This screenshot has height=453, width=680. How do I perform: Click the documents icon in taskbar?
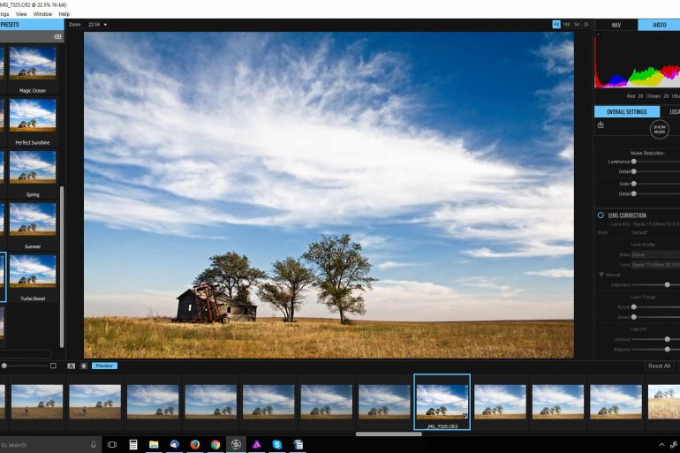click(298, 444)
